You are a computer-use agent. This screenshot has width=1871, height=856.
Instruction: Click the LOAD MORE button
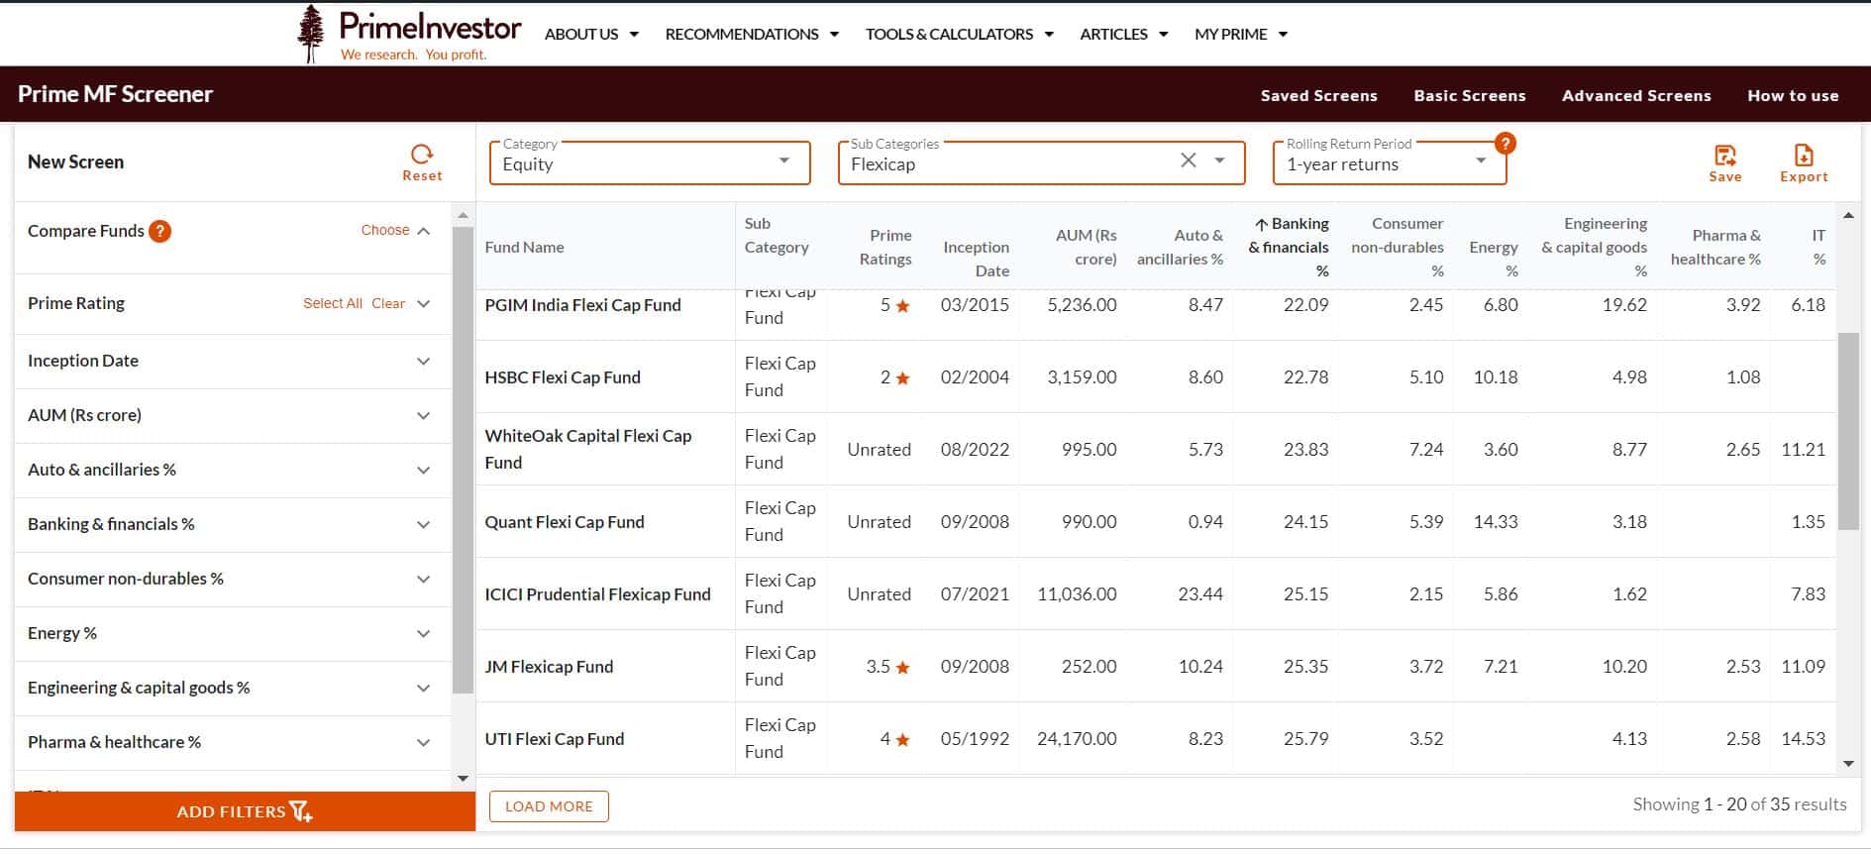coord(549,806)
